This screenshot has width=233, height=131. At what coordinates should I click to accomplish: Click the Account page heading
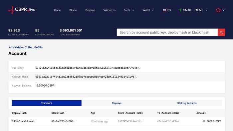click(17, 53)
